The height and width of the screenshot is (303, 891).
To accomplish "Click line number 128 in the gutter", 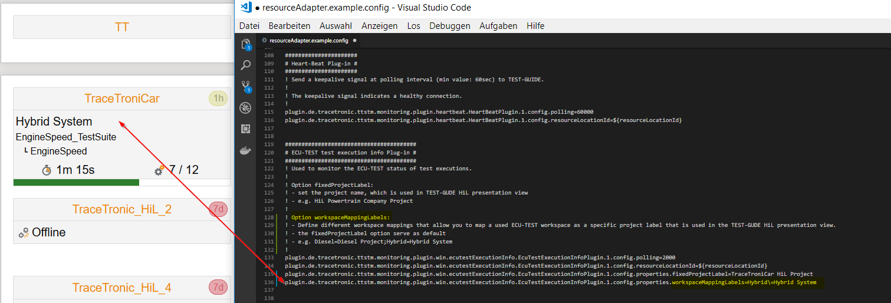I will [x=269, y=218].
